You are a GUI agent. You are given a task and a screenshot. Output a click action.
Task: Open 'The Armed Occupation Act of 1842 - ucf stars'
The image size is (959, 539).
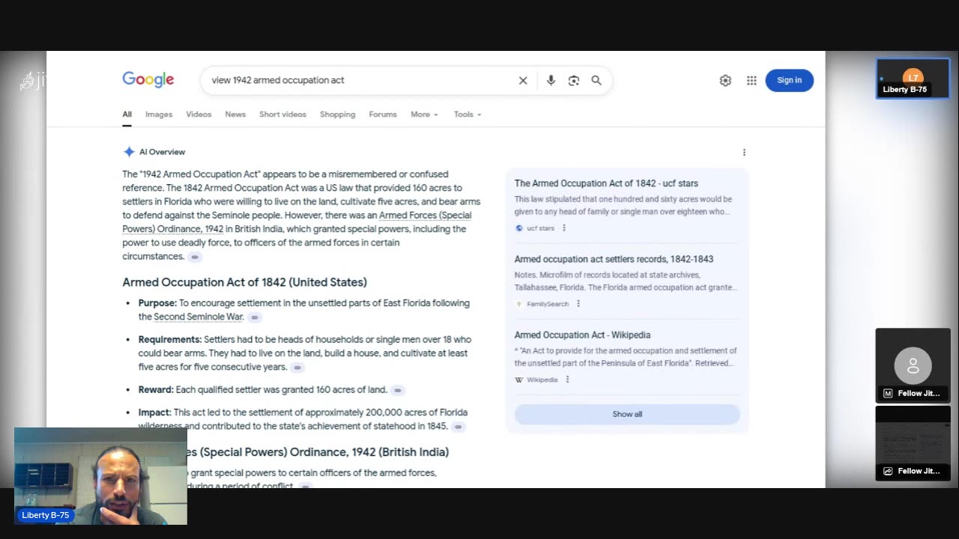(606, 183)
